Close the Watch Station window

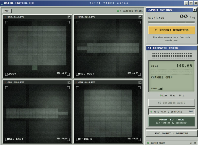coord(196,3)
